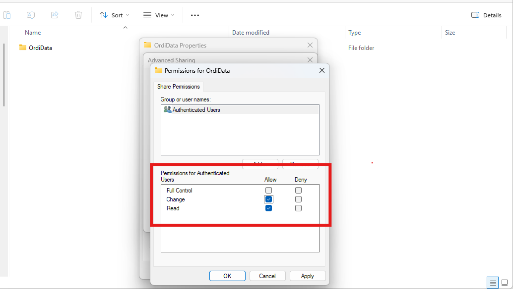Image resolution: width=513 pixels, height=289 pixels.
Task: Close the OrdiData Properties window
Action: click(310, 45)
